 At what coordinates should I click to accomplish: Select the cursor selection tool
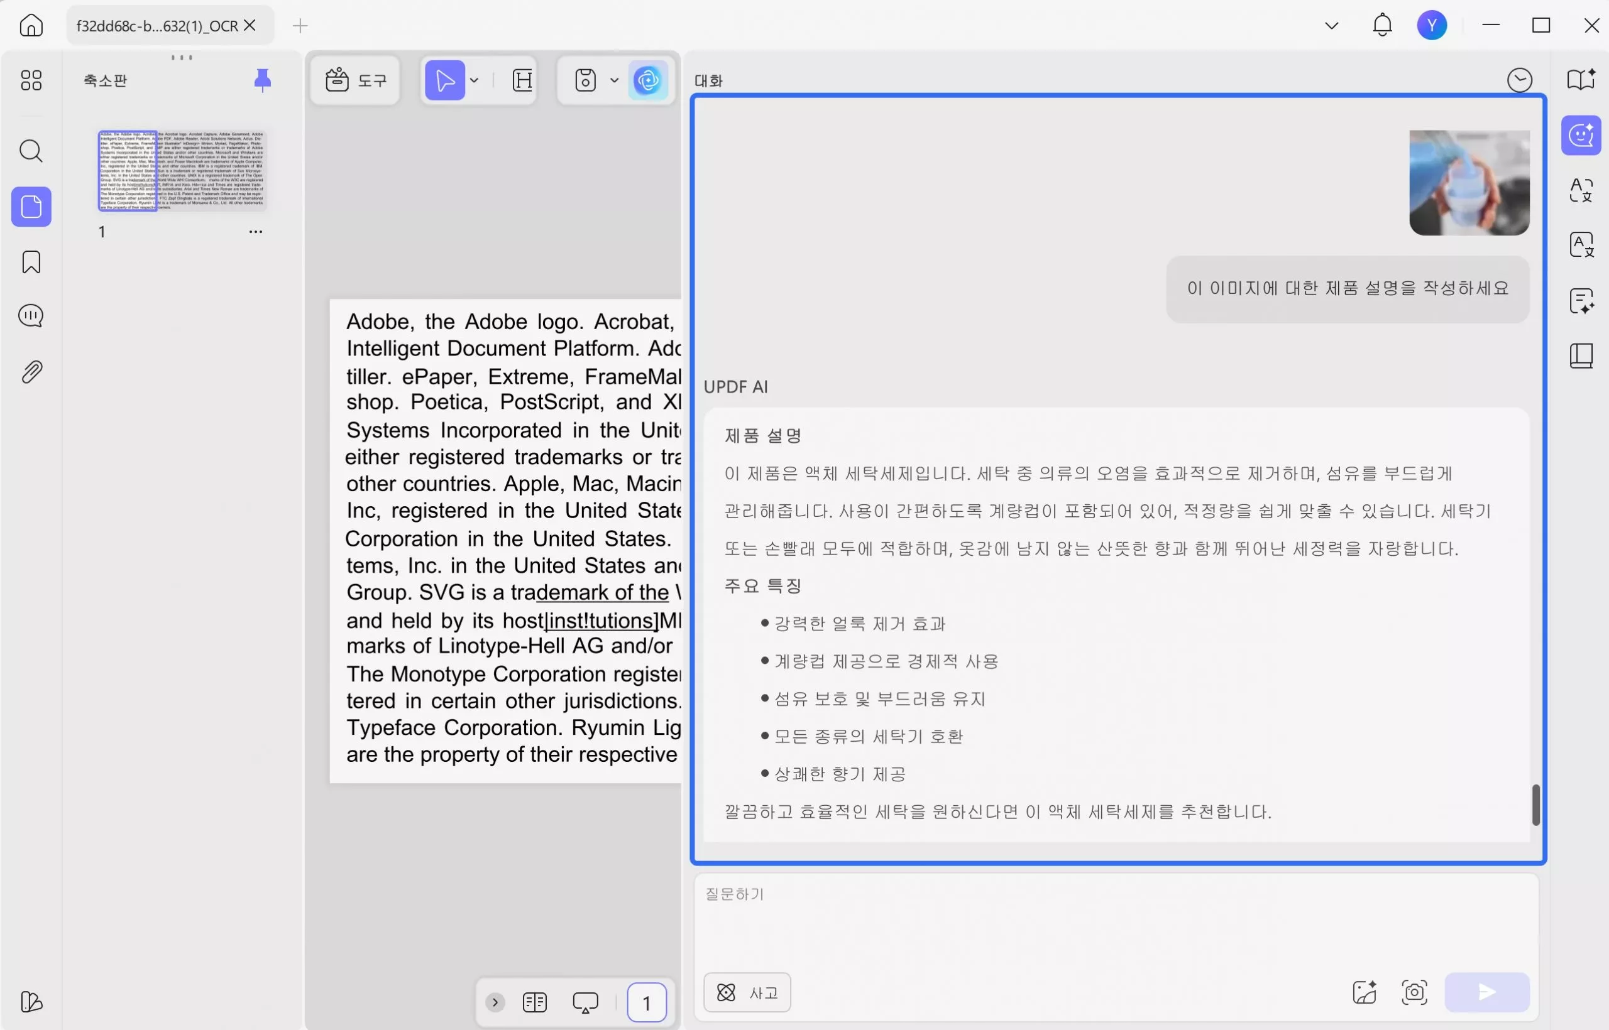pyautogui.click(x=445, y=80)
